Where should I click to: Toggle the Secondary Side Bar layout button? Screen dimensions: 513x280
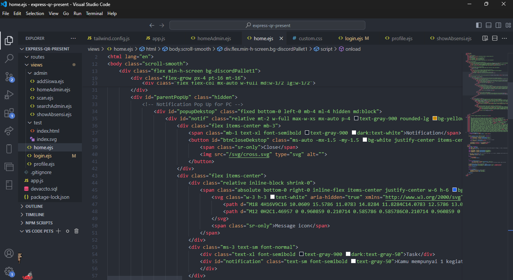coord(498,25)
